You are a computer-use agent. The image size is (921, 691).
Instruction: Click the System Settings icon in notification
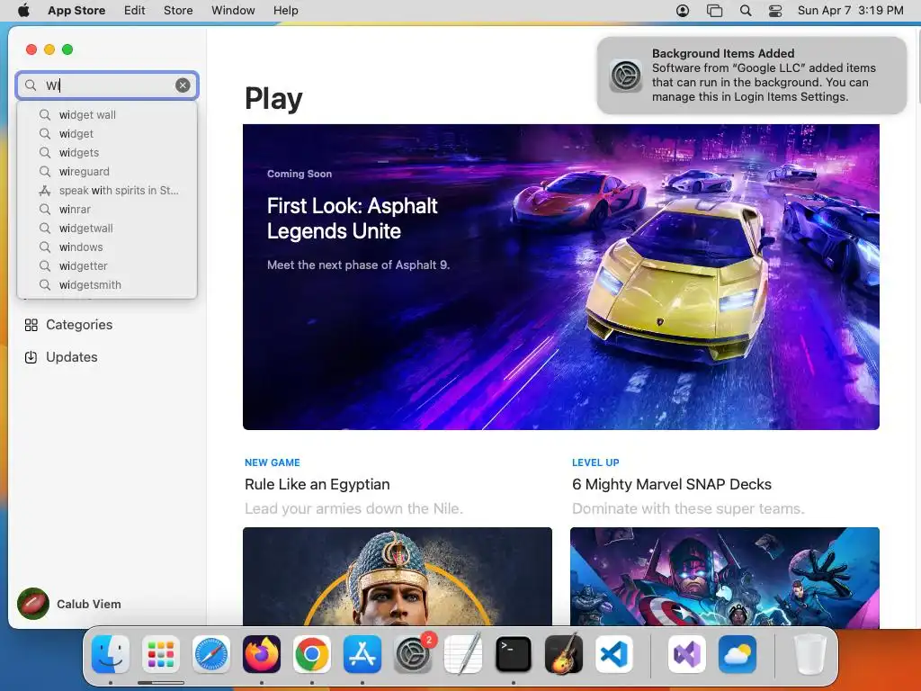click(626, 76)
